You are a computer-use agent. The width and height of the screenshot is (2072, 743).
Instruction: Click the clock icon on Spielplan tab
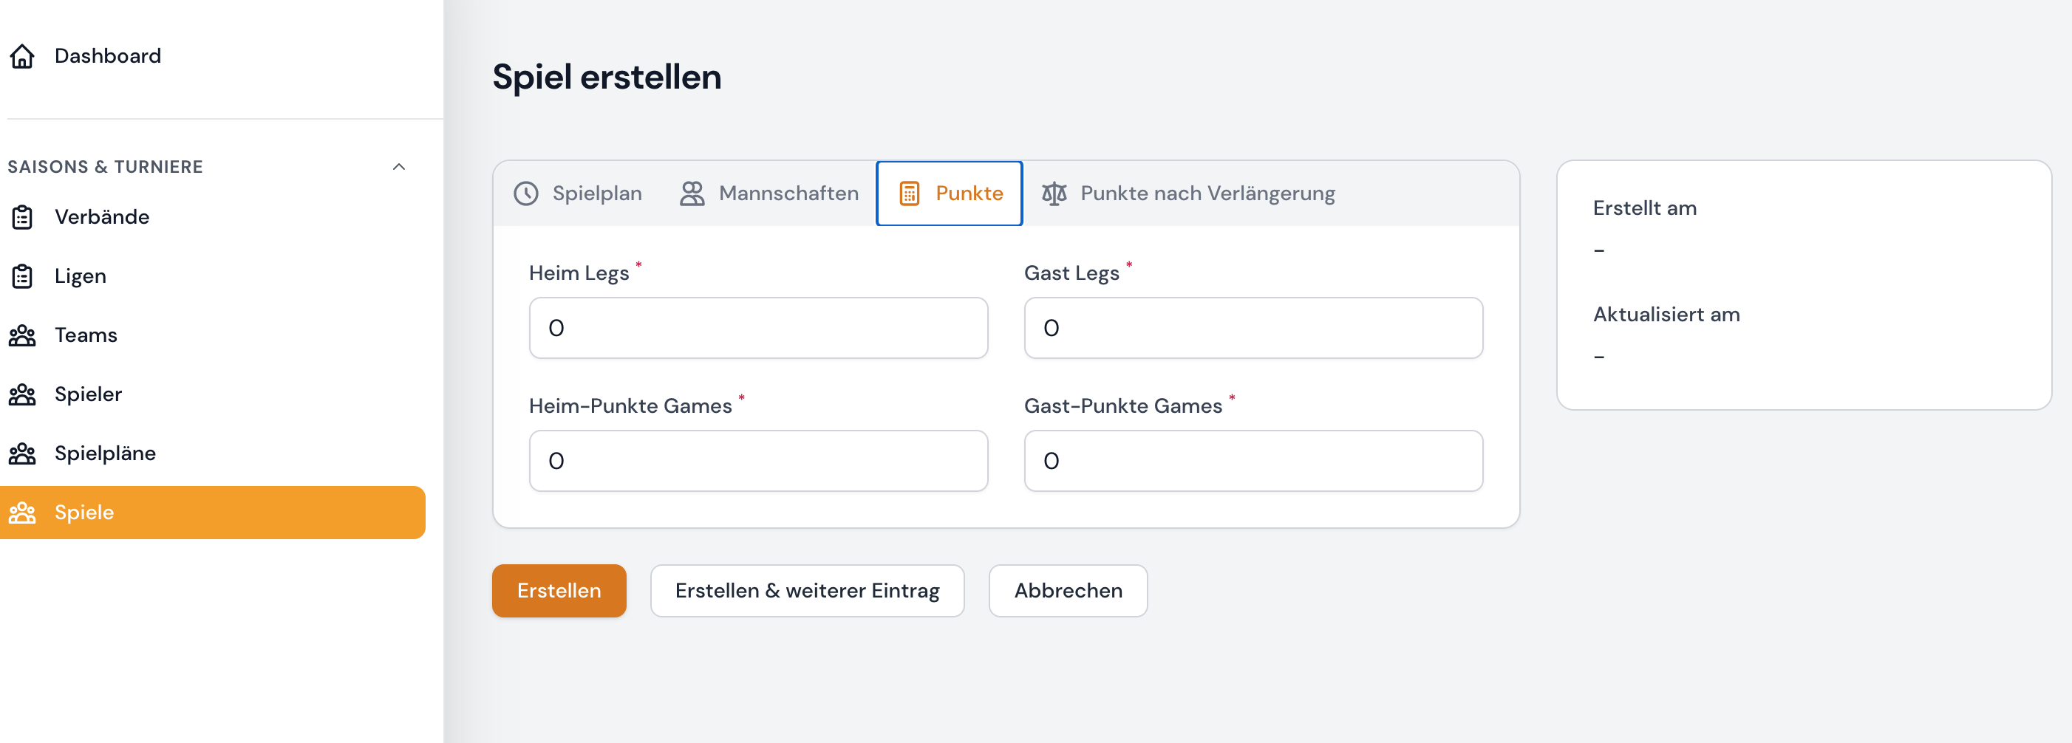pos(527,193)
